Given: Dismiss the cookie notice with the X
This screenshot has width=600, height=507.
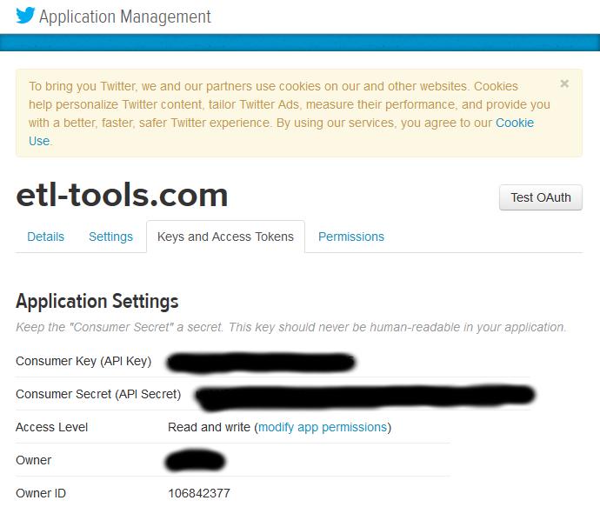Looking at the screenshot, I should pos(564,83).
